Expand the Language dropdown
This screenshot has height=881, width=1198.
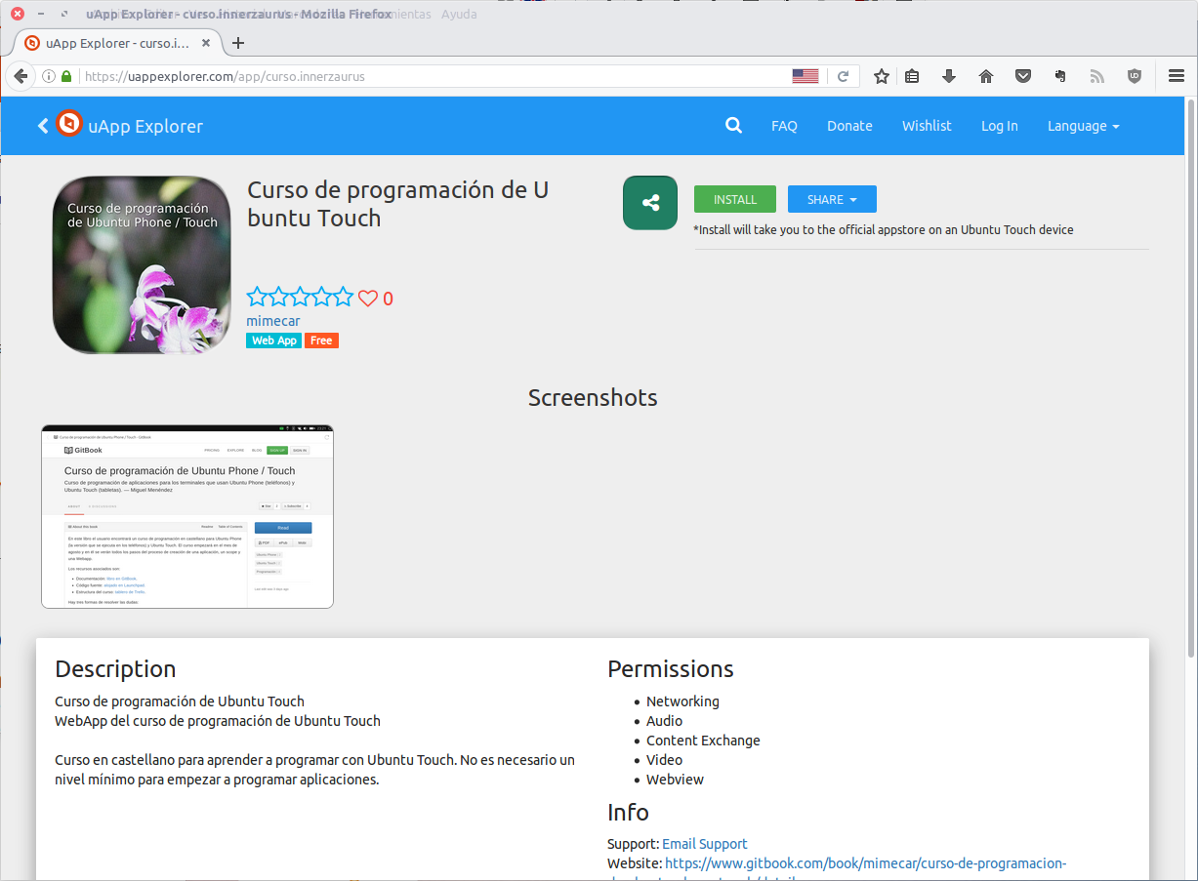pos(1083,126)
